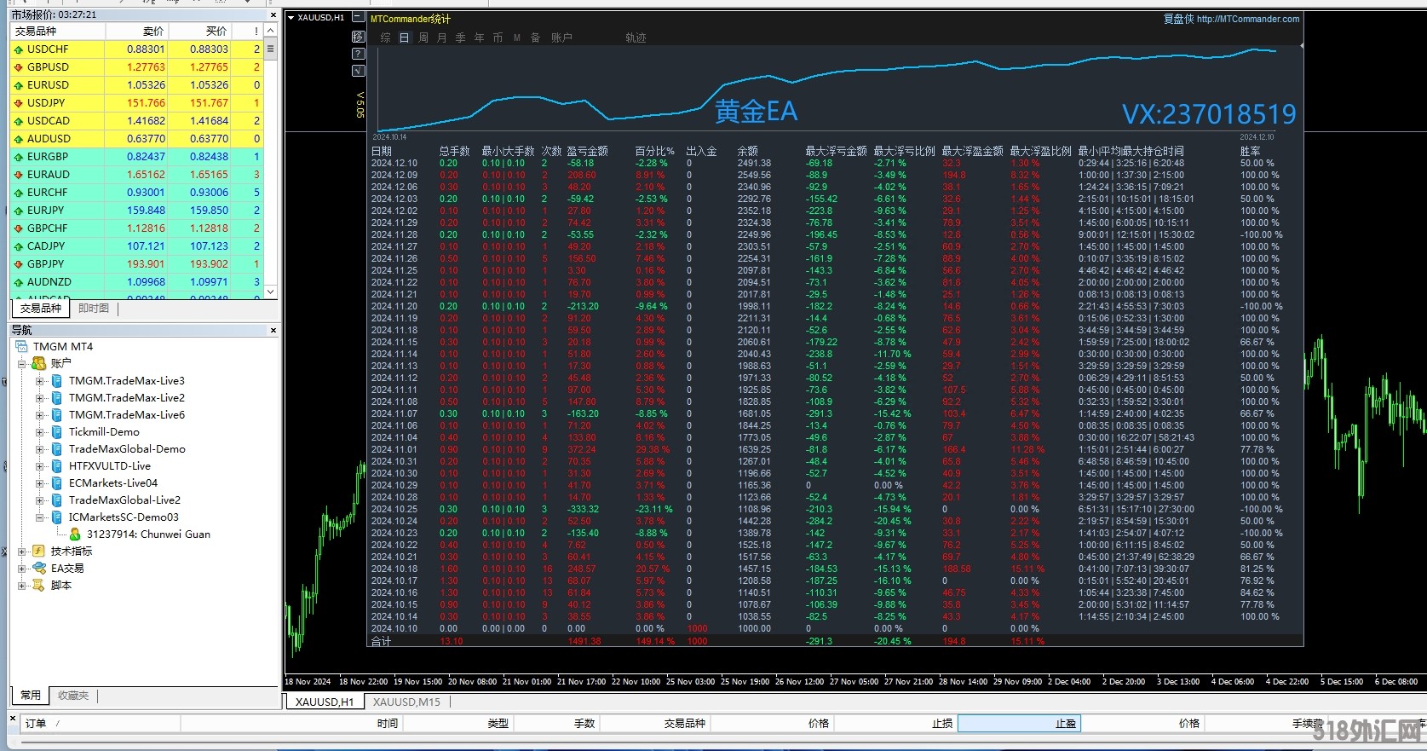Image resolution: width=1427 pixels, height=751 pixels.
Task: Click the server icon beside TMGM.TradeMax-Live3
Action: pos(57,381)
